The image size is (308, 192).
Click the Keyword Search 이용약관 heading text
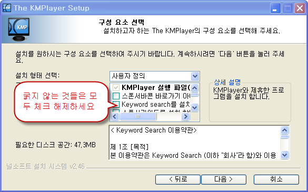[x=154, y=130]
